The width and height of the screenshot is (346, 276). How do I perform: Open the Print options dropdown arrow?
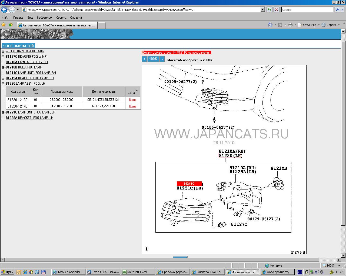tap(295, 25)
